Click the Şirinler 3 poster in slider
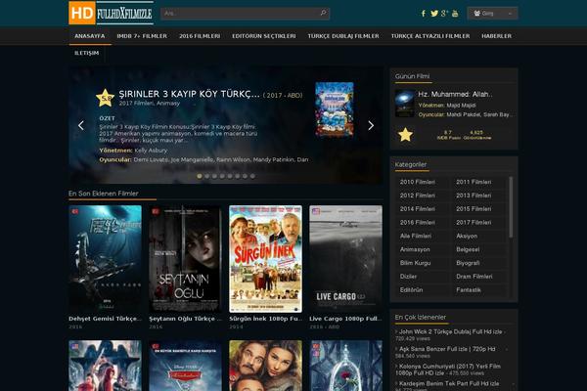Image resolution: width=587 pixels, height=391 pixels. click(335, 109)
